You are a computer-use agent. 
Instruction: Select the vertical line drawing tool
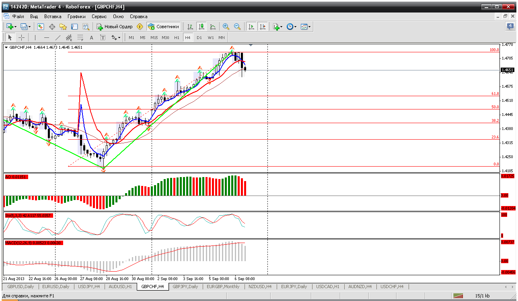tap(35, 37)
